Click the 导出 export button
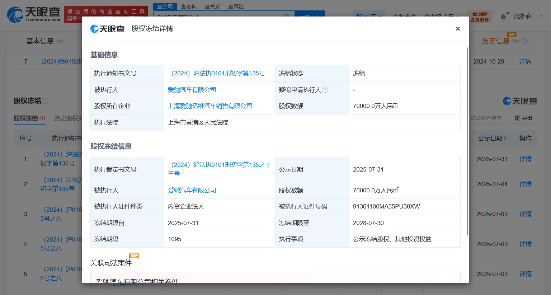 tap(523, 118)
